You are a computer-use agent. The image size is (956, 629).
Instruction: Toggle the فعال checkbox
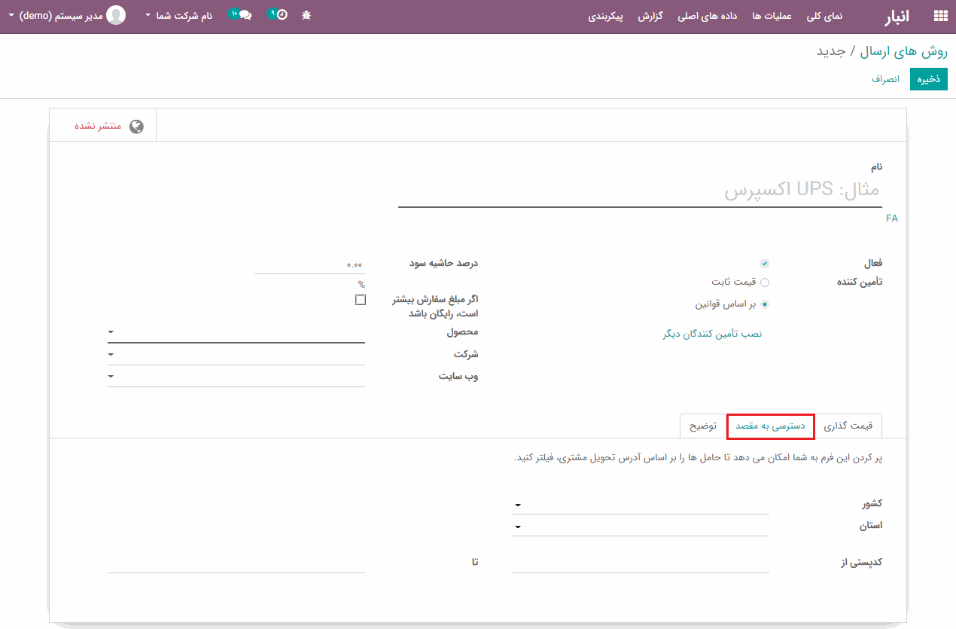click(765, 264)
